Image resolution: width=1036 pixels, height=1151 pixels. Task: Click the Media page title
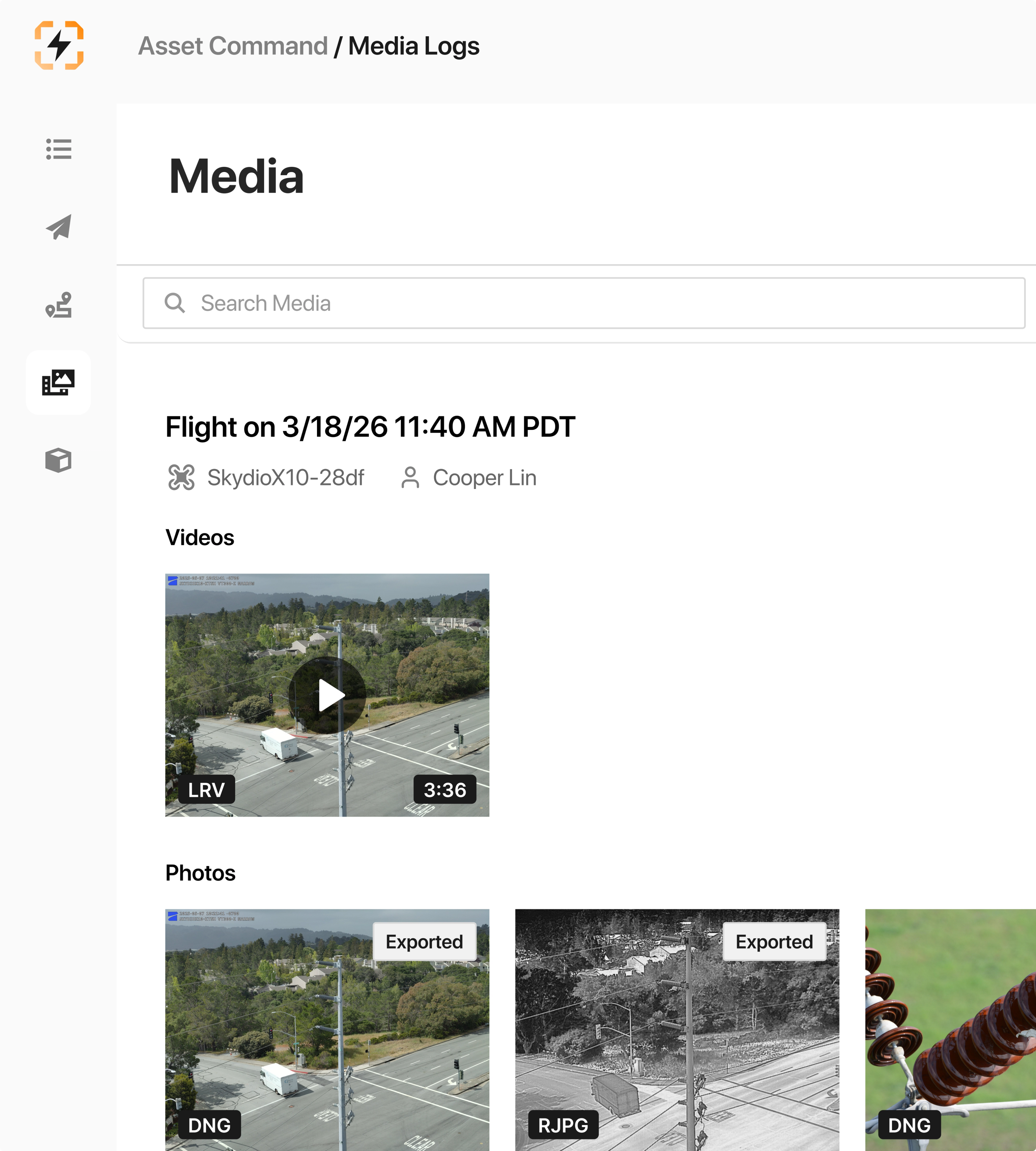[x=236, y=176]
